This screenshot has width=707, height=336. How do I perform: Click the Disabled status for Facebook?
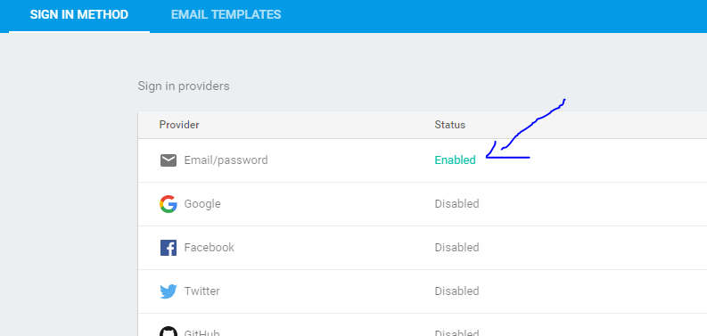coord(456,248)
